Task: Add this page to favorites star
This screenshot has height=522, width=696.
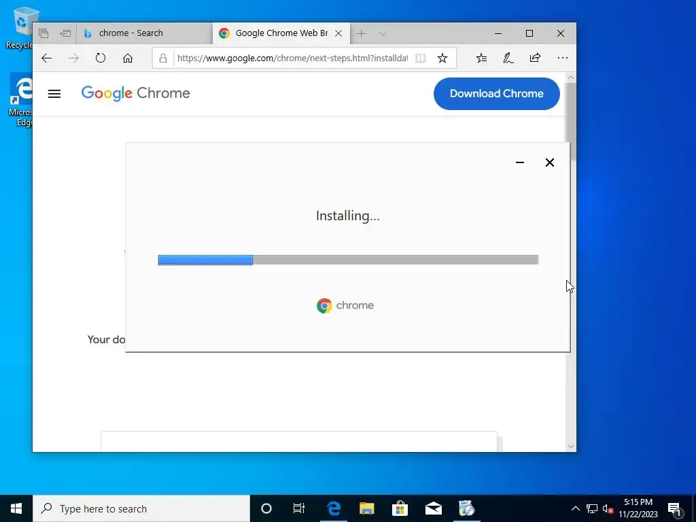Action: click(442, 58)
